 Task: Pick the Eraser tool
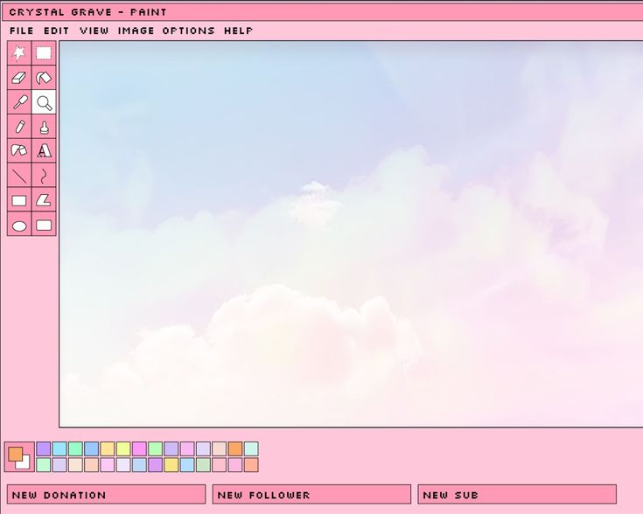[x=19, y=78]
